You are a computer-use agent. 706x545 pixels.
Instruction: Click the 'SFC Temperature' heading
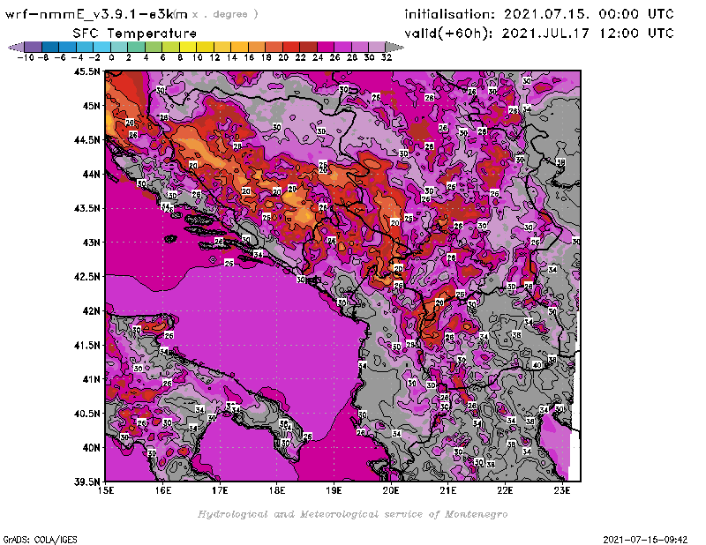tap(135, 34)
